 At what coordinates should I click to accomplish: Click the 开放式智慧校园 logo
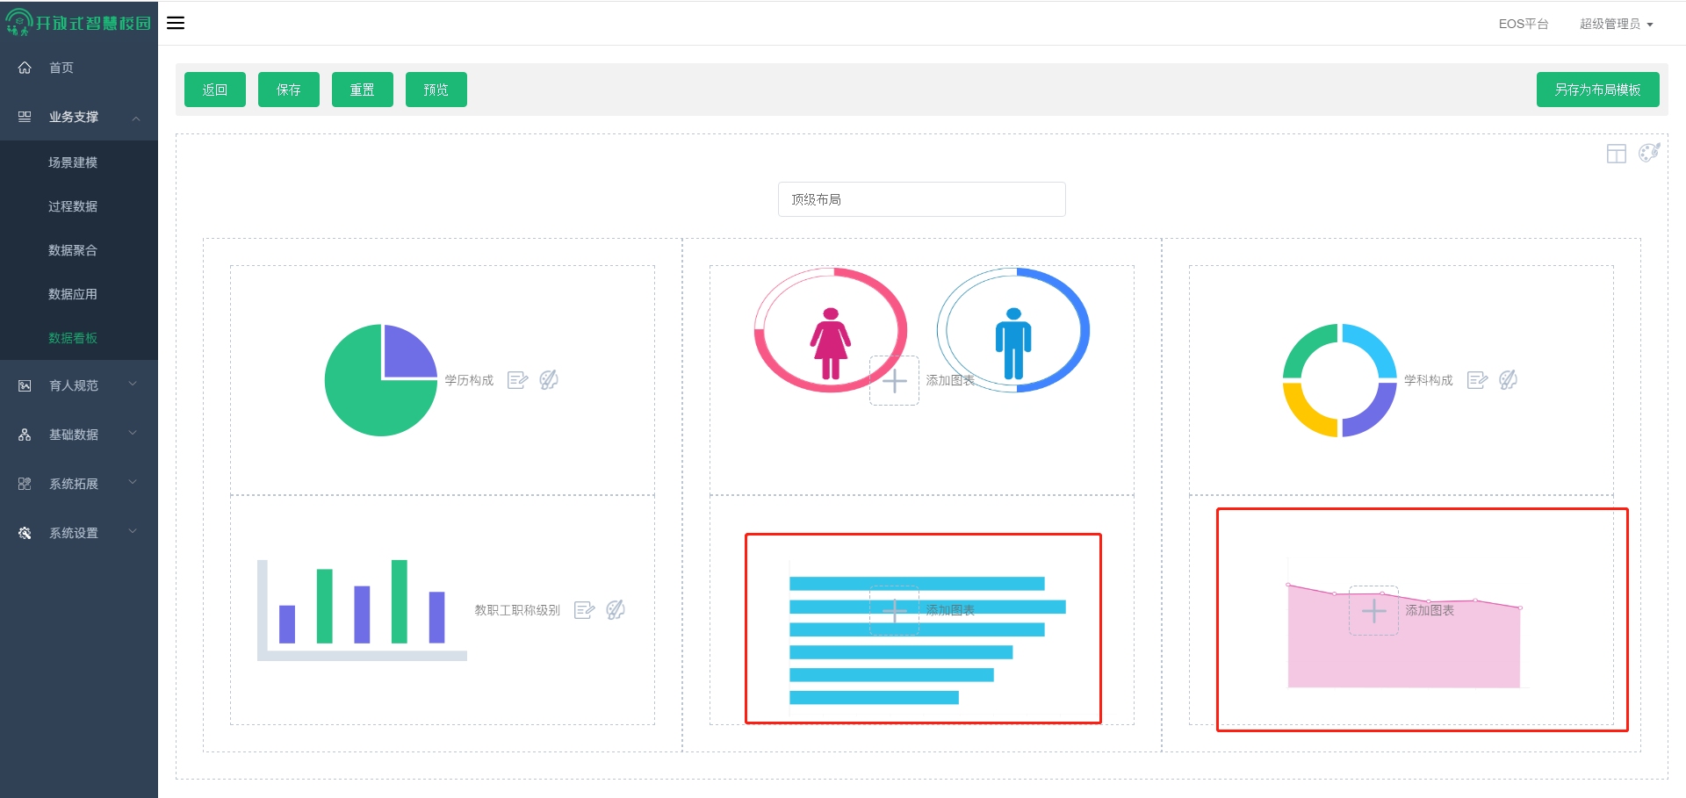(x=79, y=23)
